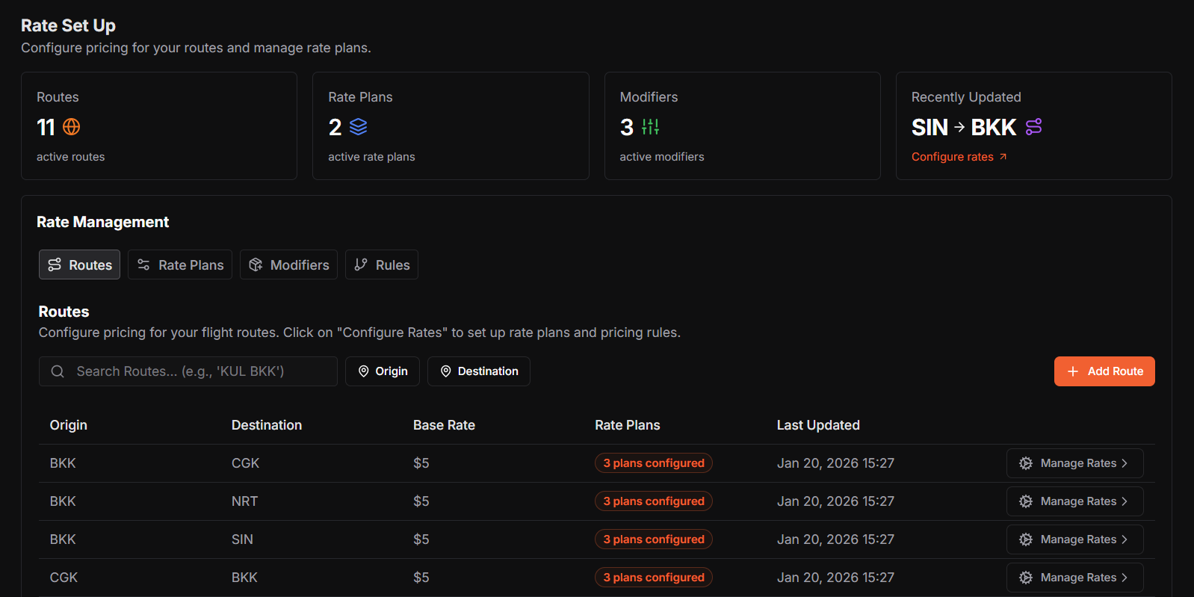This screenshot has width=1194, height=597.
Task: Click the Destination column header
Action: 267,425
